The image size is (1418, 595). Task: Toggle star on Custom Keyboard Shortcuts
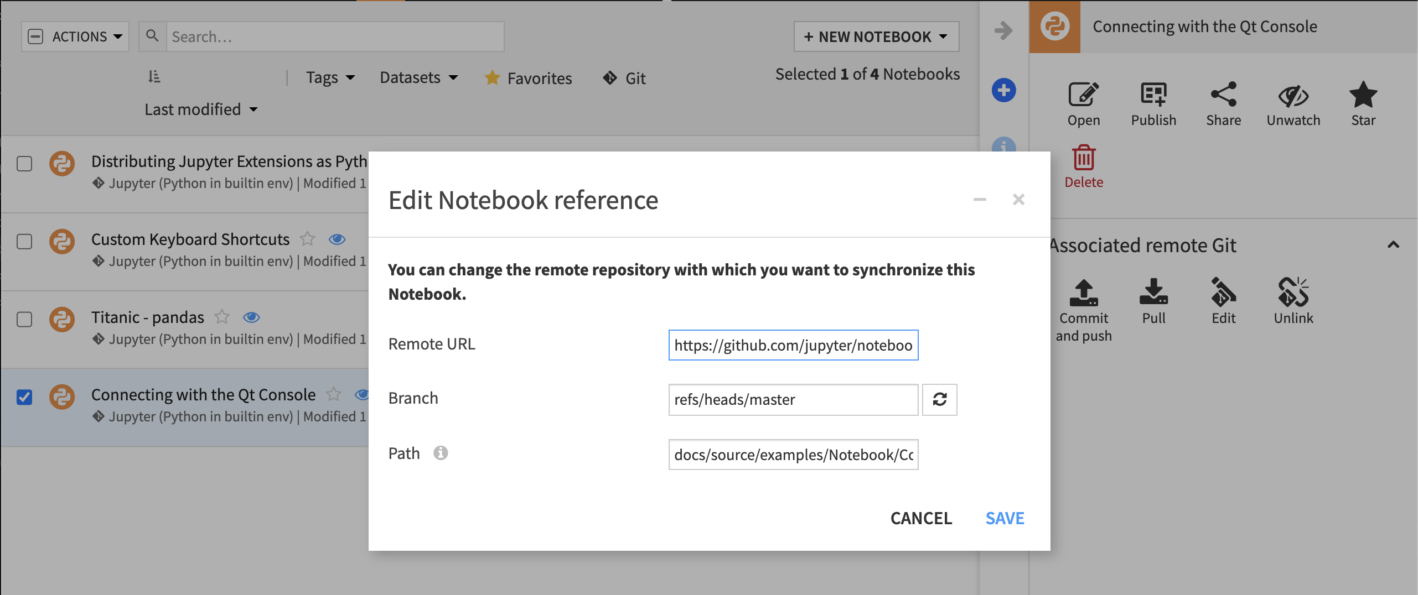pyautogui.click(x=308, y=239)
